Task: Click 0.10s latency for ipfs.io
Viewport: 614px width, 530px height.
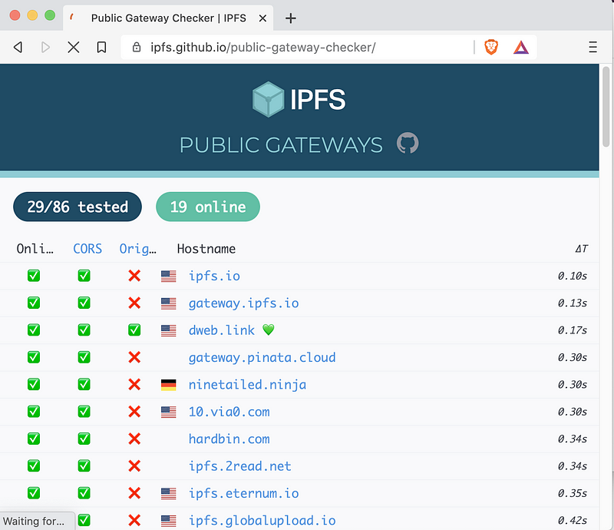Action: 572,276
